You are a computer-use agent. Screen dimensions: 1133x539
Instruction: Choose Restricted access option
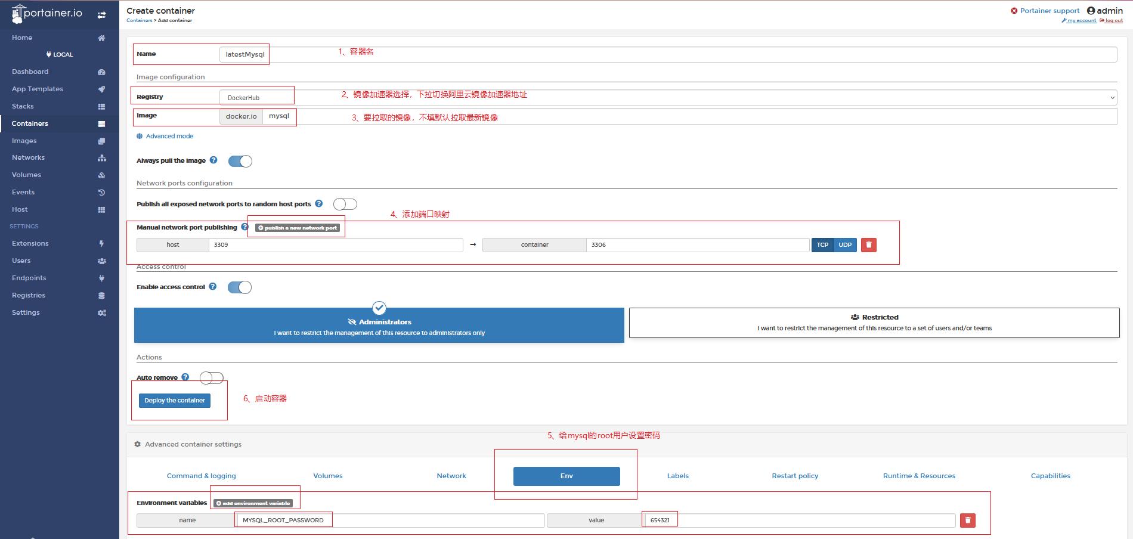tap(874, 323)
